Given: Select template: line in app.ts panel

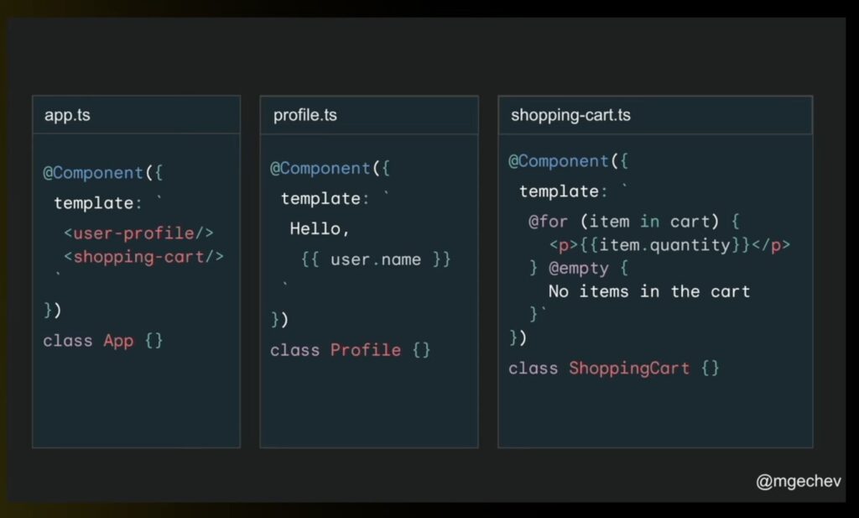Looking at the screenshot, I should coord(108,203).
